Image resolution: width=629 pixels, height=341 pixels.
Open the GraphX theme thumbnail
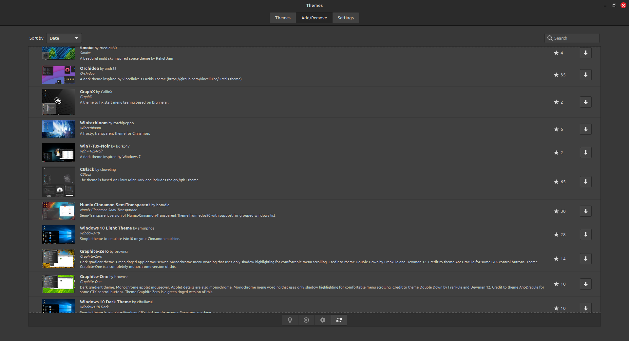click(x=59, y=102)
